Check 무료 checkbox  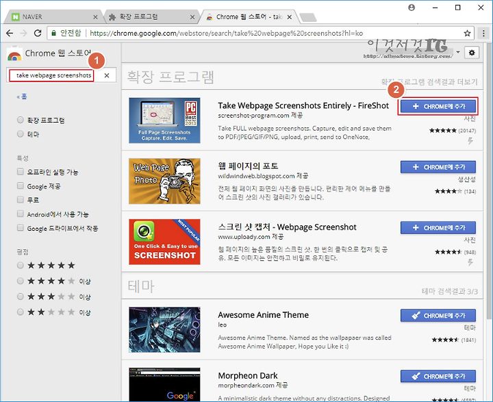coord(21,200)
